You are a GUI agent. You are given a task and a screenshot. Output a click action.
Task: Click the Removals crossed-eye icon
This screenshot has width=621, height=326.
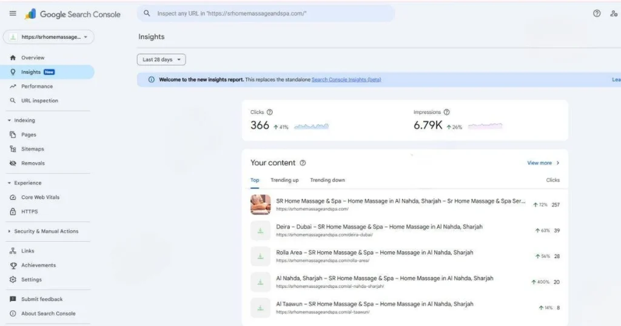[x=13, y=163]
